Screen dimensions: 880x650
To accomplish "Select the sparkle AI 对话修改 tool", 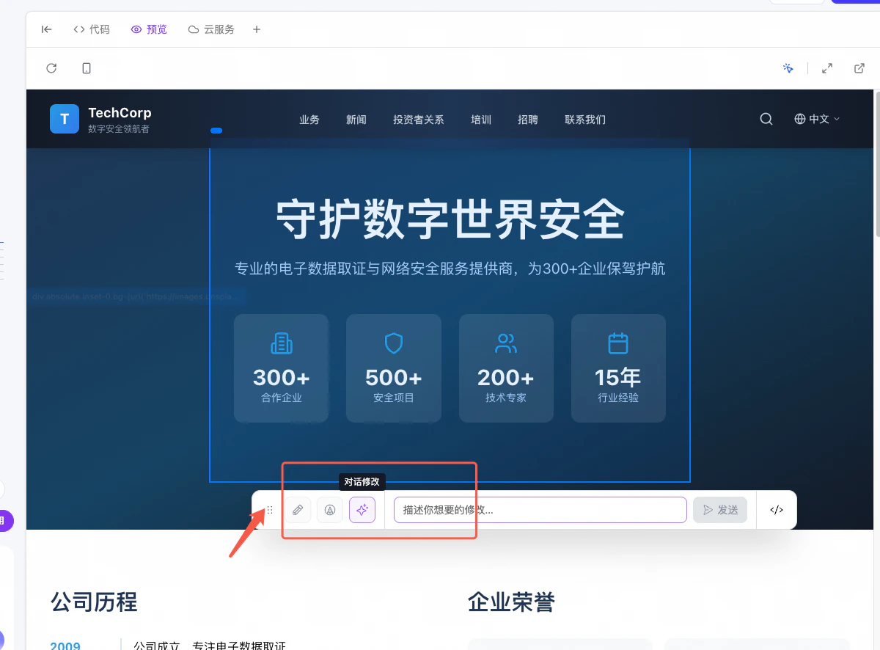I will [x=362, y=510].
